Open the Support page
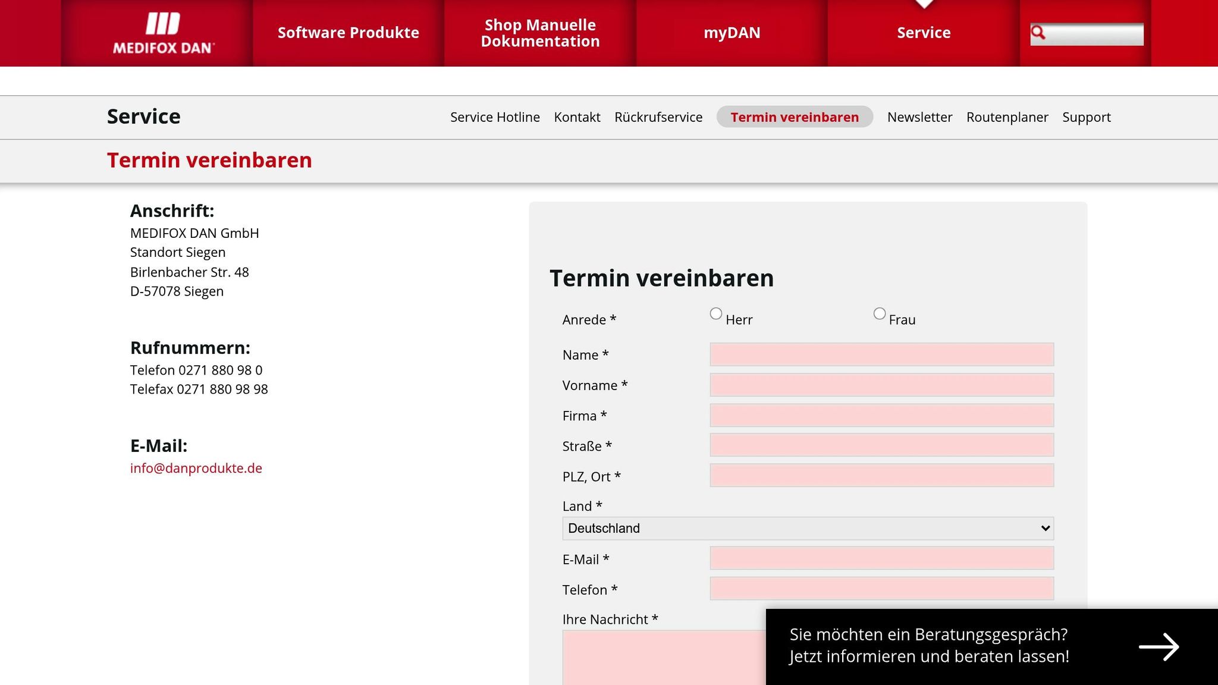 point(1086,117)
